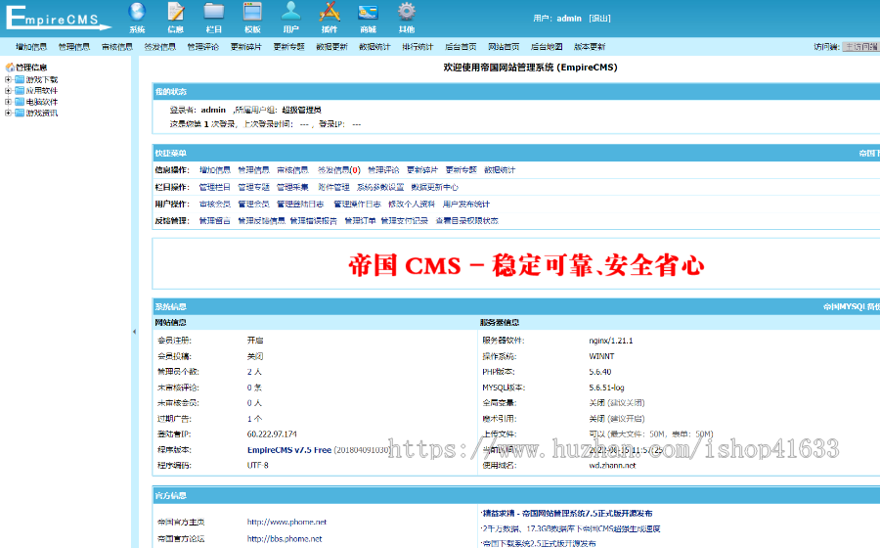Click 签发信息(0) in quick menu
The width and height of the screenshot is (880, 548).
pyautogui.click(x=339, y=170)
